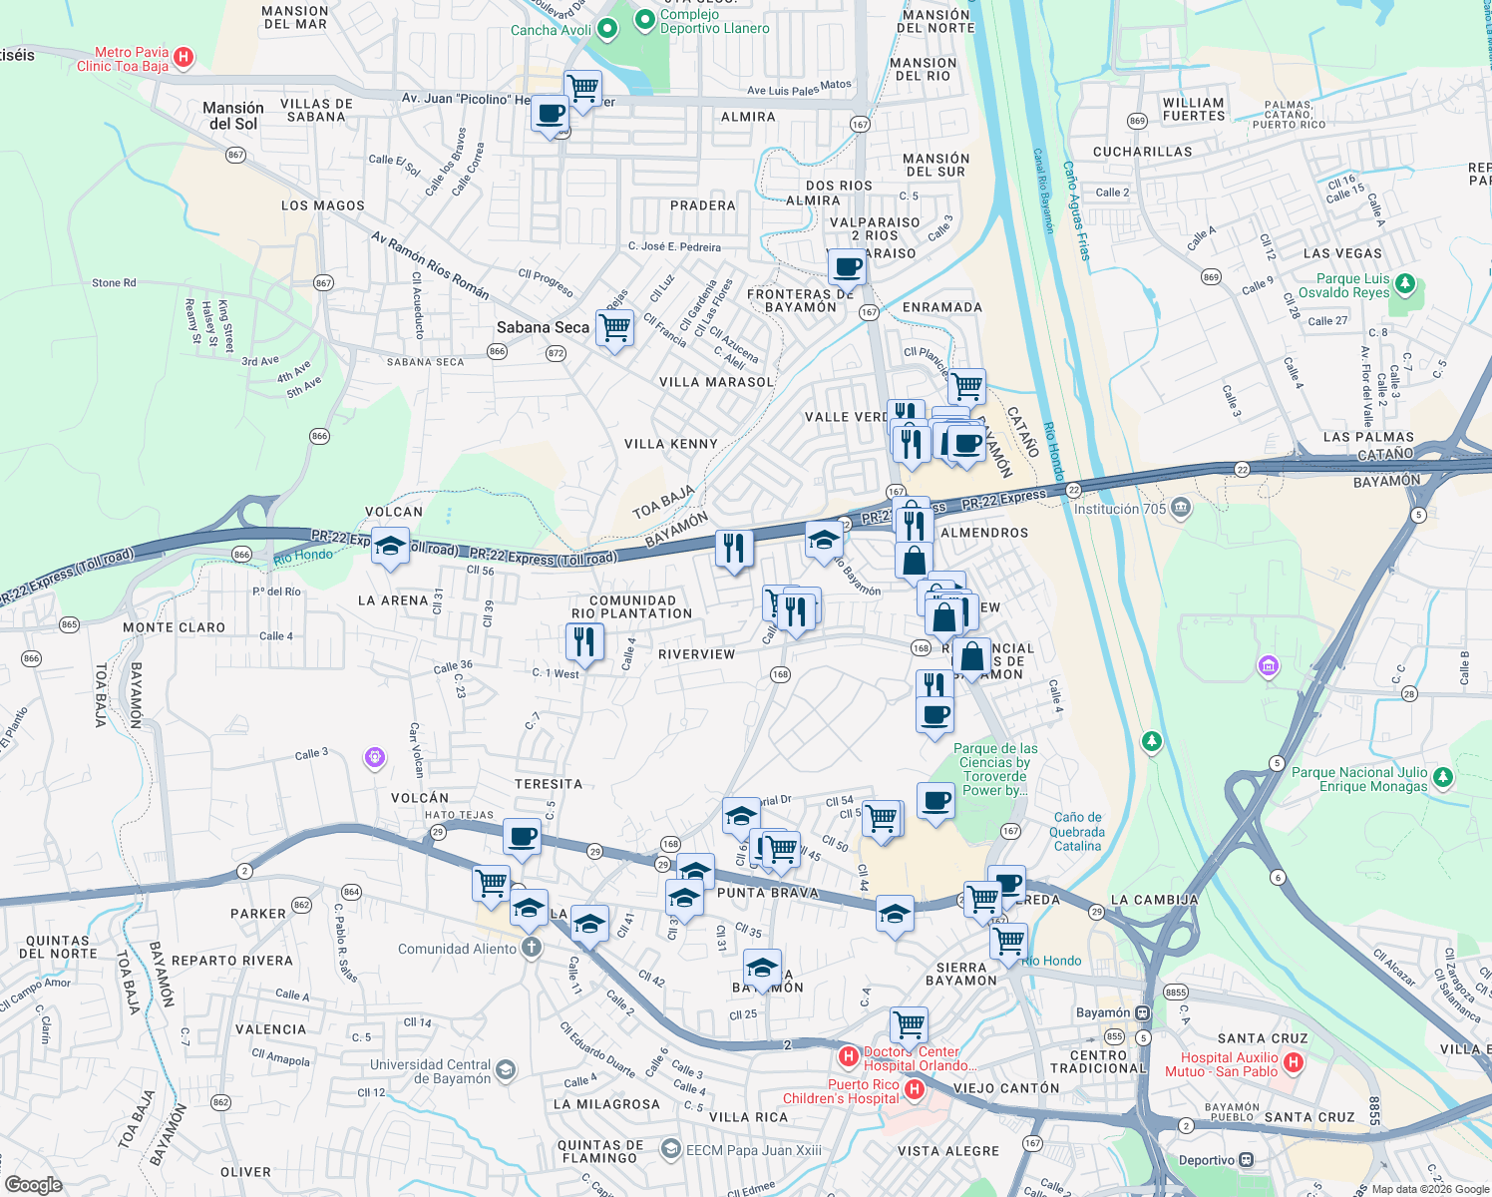
Task: Click the shopping bag icon near Residencial de Bayamón
Action: point(970,658)
